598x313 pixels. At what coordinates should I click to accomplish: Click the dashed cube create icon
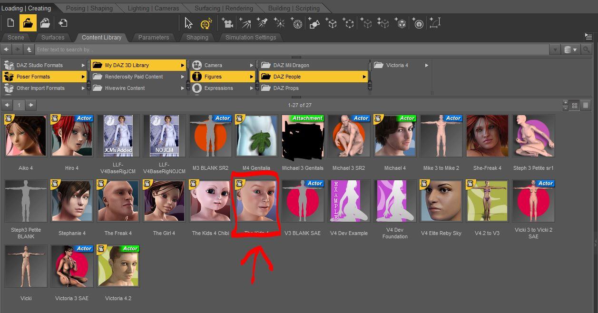[366, 23]
